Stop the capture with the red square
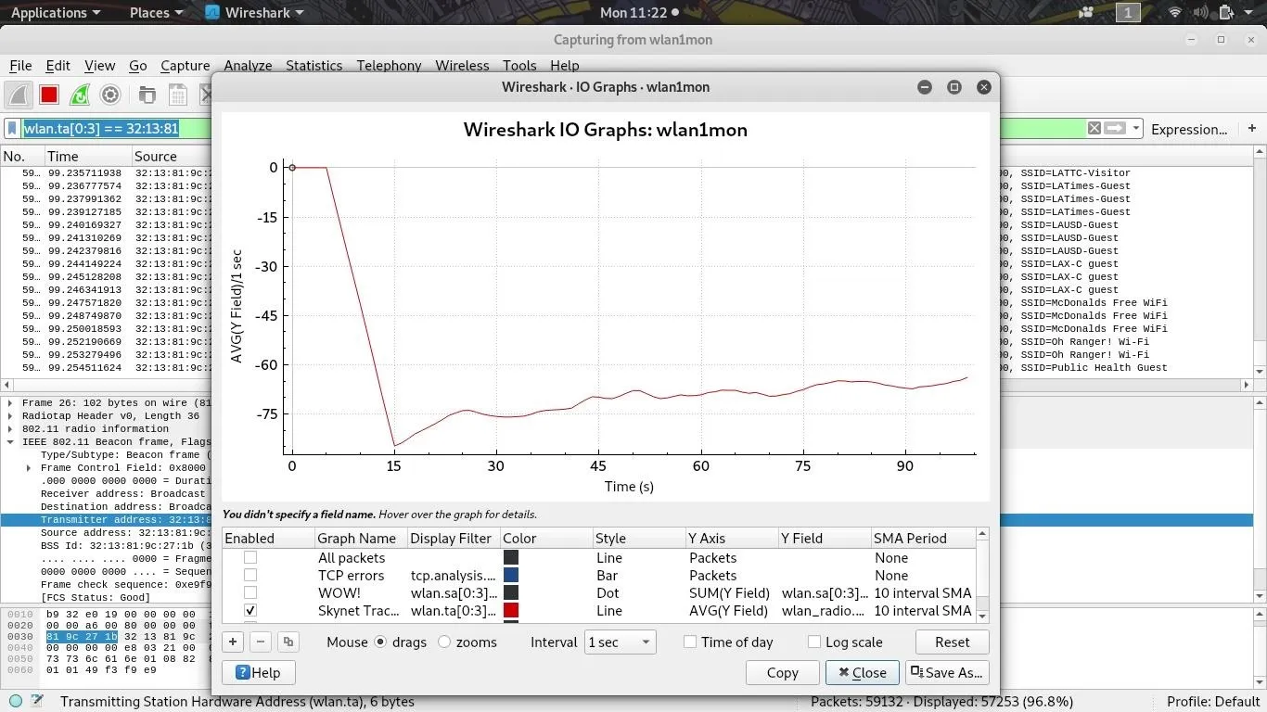Viewport: 1267px width, 712px height. 49,95
